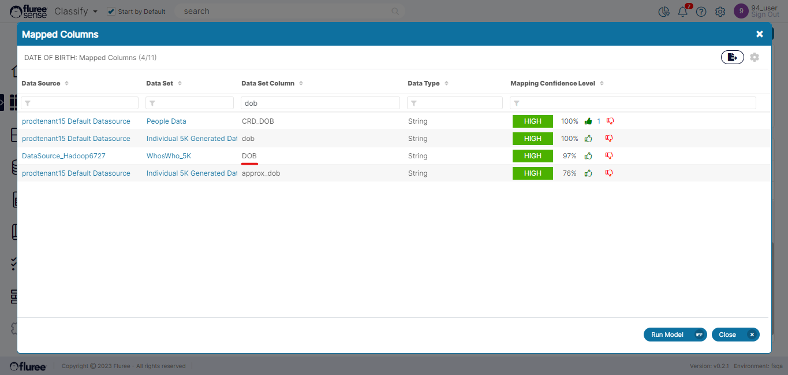Click the export icon in Mapped Columns header
788x375 pixels.
(732, 57)
